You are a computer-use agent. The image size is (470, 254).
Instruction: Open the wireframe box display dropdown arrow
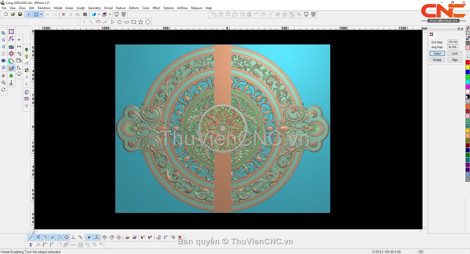tap(110, 14)
